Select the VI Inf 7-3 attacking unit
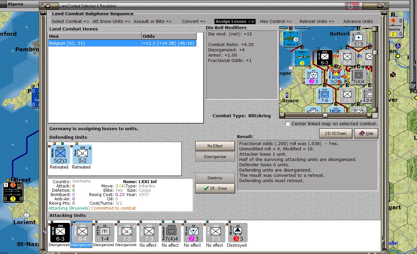417x254 pixels. [215, 232]
